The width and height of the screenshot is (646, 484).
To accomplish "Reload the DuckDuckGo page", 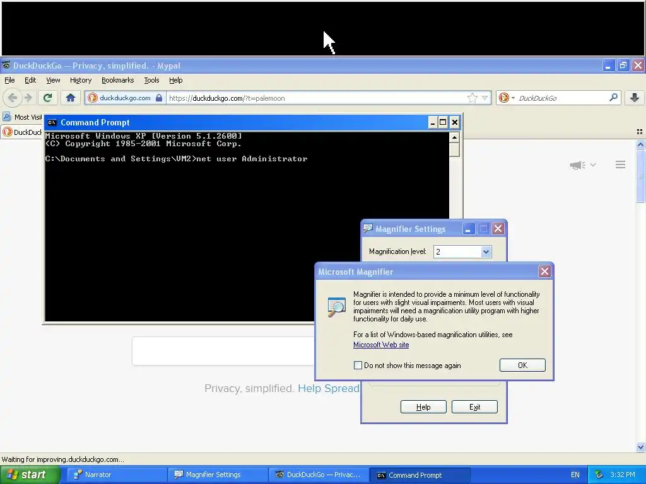I will click(x=47, y=98).
